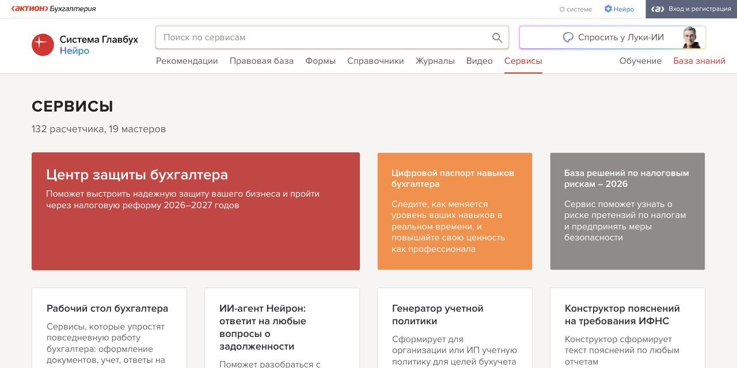Click the search magnifier icon
This screenshot has width=737, height=368.
[x=497, y=38]
